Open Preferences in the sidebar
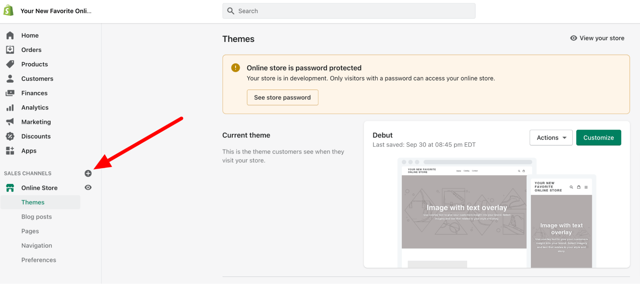This screenshot has width=640, height=284. (x=39, y=260)
